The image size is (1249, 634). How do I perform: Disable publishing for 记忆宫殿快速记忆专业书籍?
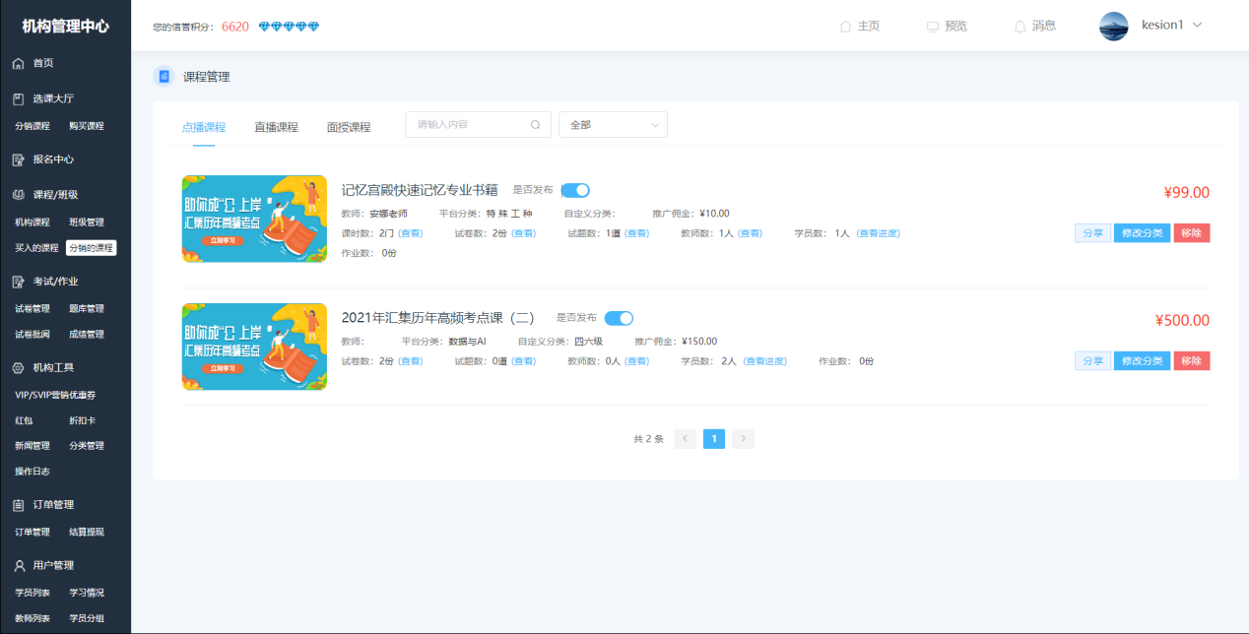[x=574, y=189]
